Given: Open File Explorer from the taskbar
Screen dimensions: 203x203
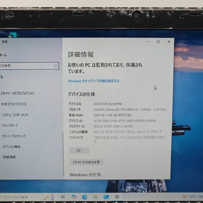Looking at the screenshot, I should pyautogui.click(x=96, y=197).
